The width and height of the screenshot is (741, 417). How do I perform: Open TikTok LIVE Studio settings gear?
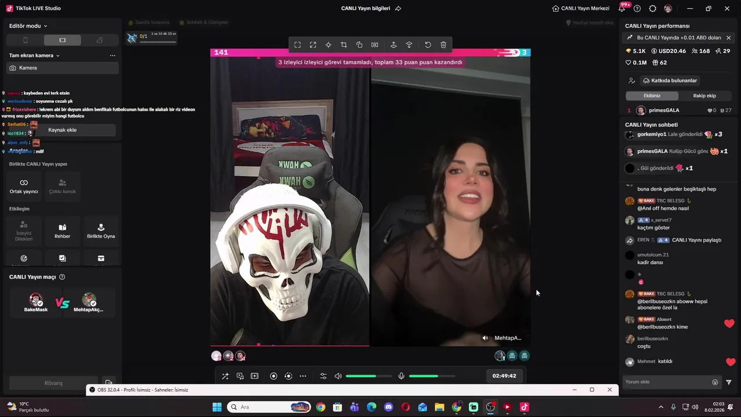tap(653, 9)
